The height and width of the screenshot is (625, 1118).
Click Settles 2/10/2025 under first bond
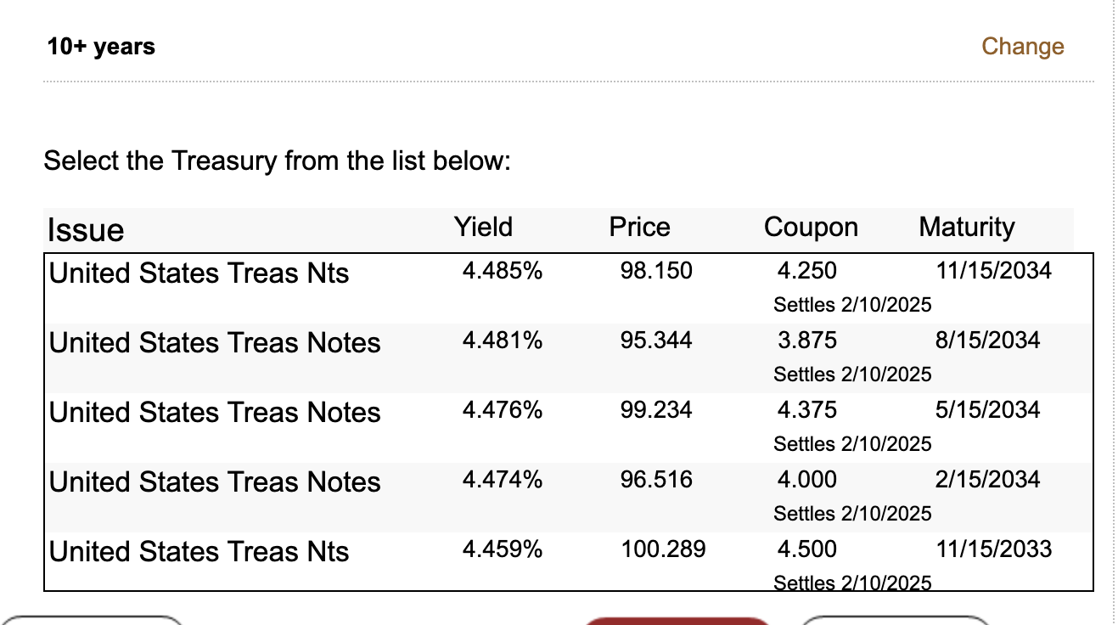tap(852, 304)
